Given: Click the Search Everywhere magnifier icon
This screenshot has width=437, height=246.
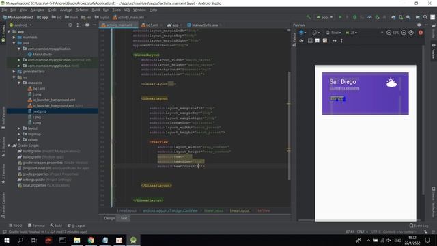Looking at the screenshot, I should coord(425,17).
